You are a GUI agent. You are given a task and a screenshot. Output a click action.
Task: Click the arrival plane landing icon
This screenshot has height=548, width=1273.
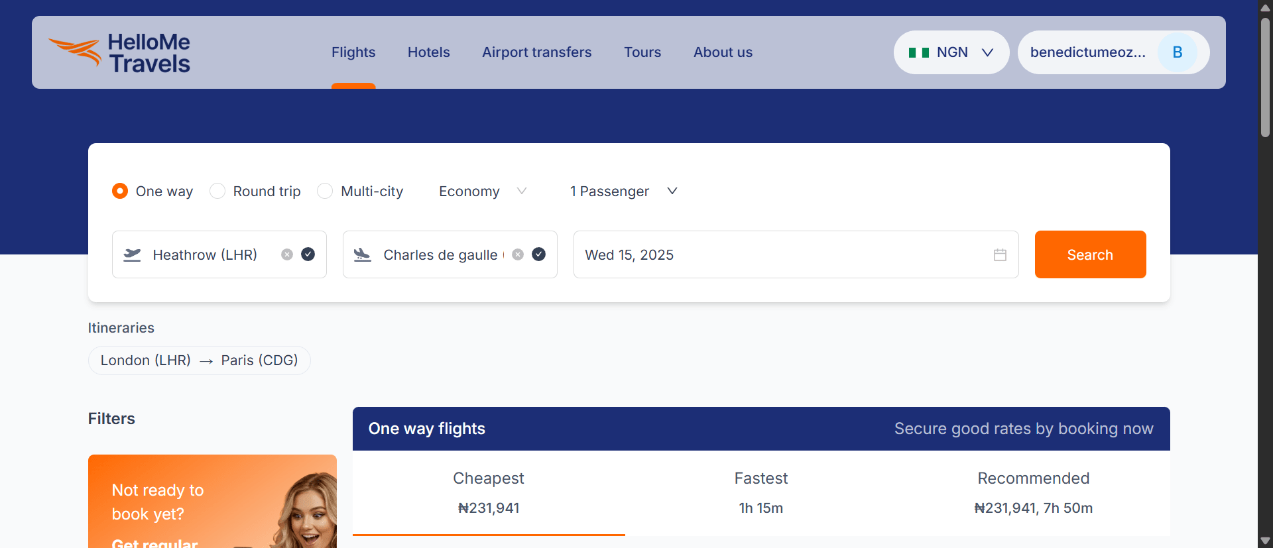point(363,254)
